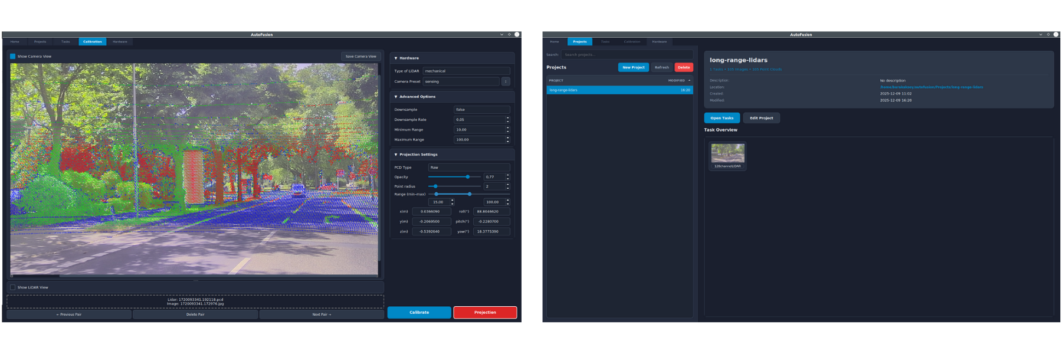The width and height of the screenshot is (1062, 354).
Task: Switch to Home tab in Projects window
Action: pyautogui.click(x=555, y=42)
